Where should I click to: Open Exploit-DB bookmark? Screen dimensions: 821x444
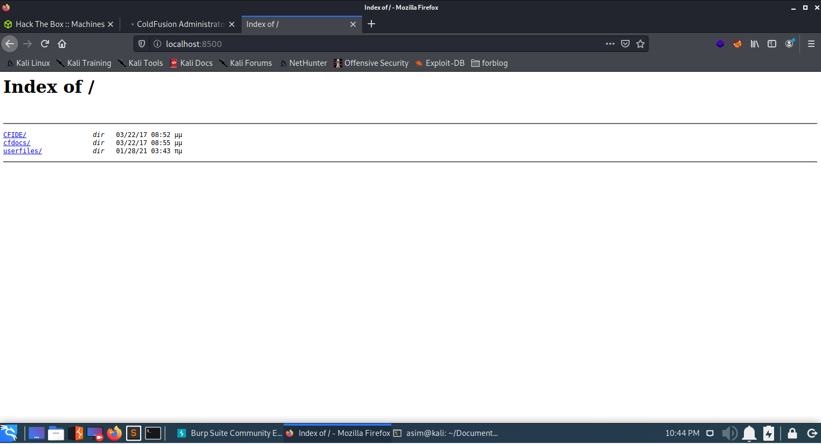click(x=440, y=63)
